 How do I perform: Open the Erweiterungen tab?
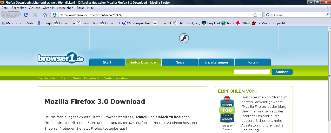[216, 62]
